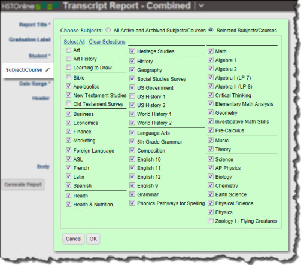Image resolution: width=301 pixels, height=265 pixels.
Task: Deselect the Heritage Studies checkbox
Action: [132, 51]
